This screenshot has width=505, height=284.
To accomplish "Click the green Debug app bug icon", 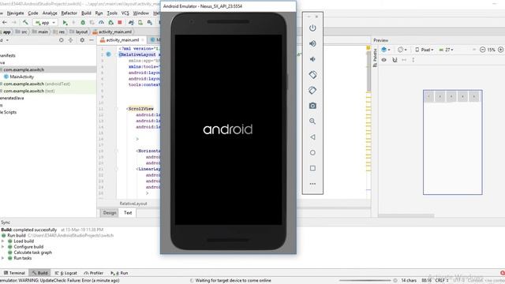I will (83, 23).
